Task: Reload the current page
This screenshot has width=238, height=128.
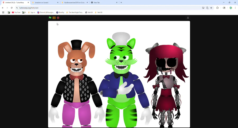Action: click(12, 8)
